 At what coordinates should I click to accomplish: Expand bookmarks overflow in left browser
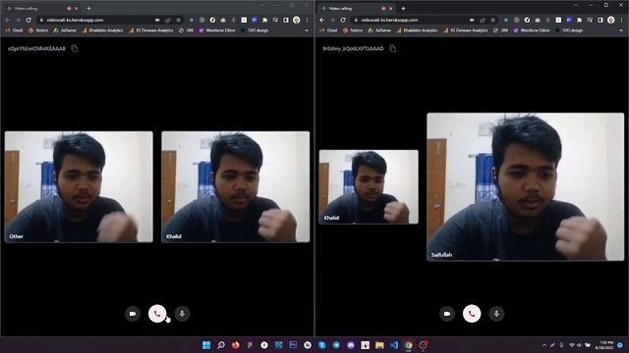(307, 30)
